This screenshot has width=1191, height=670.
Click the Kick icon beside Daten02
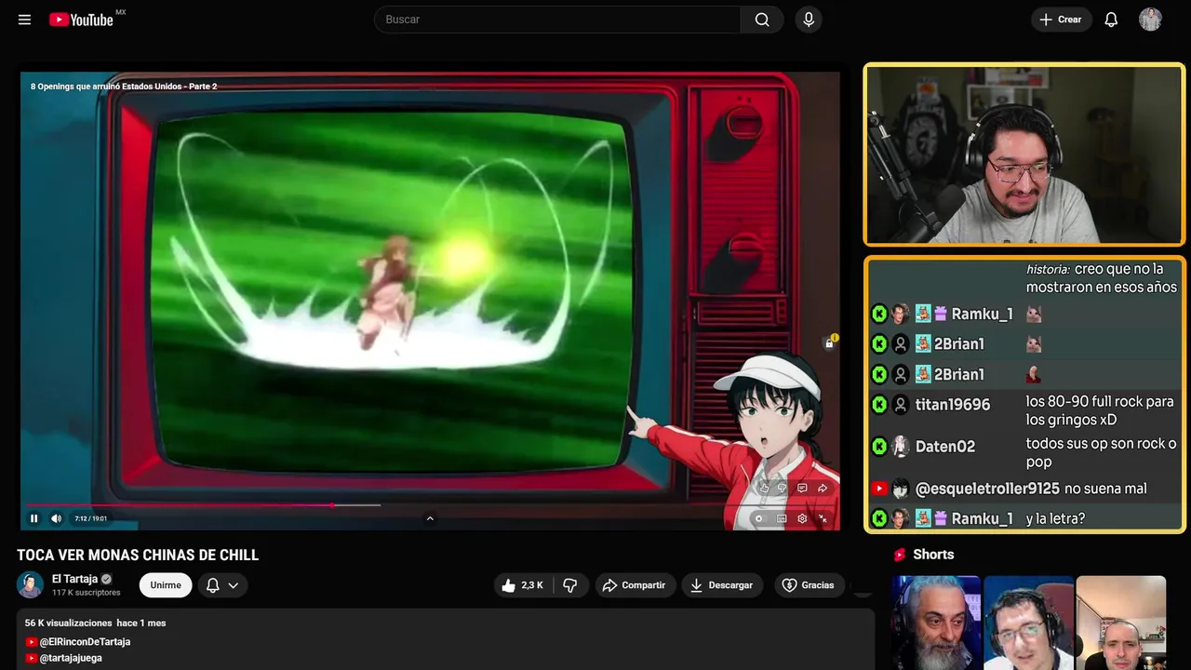(879, 447)
